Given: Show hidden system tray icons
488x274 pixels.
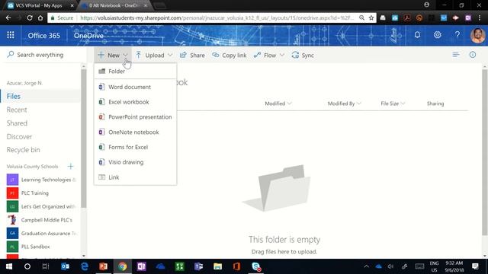Looking at the screenshot, I should point(366,266).
